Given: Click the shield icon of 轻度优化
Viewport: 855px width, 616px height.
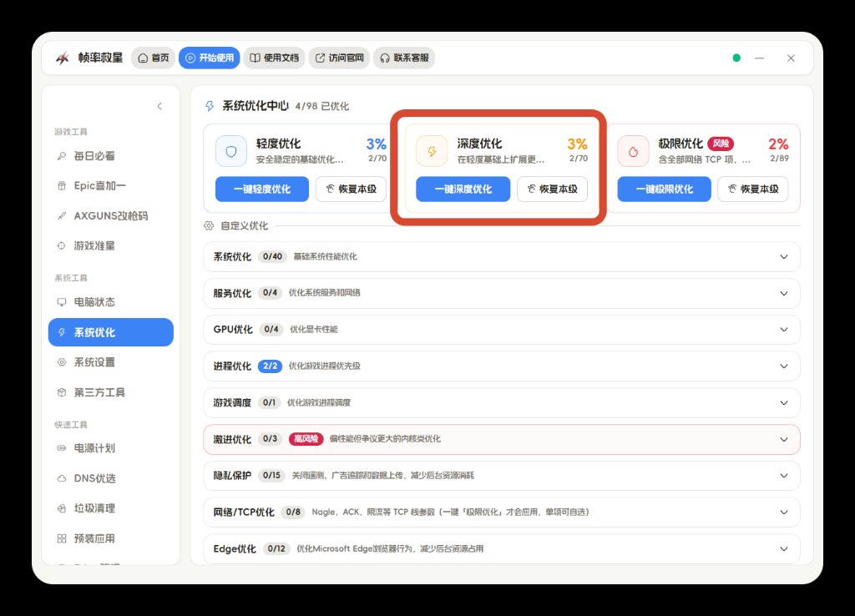Looking at the screenshot, I should tap(231, 151).
